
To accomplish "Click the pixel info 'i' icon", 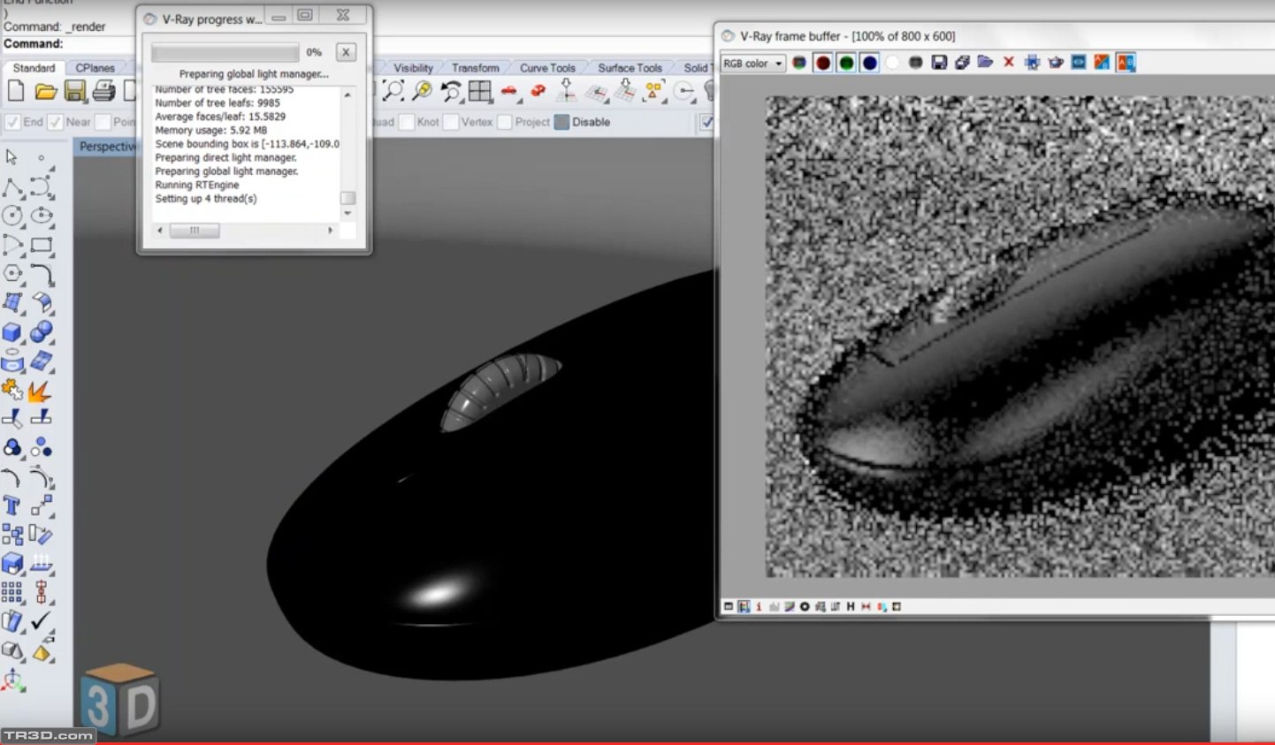I will 758,606.
